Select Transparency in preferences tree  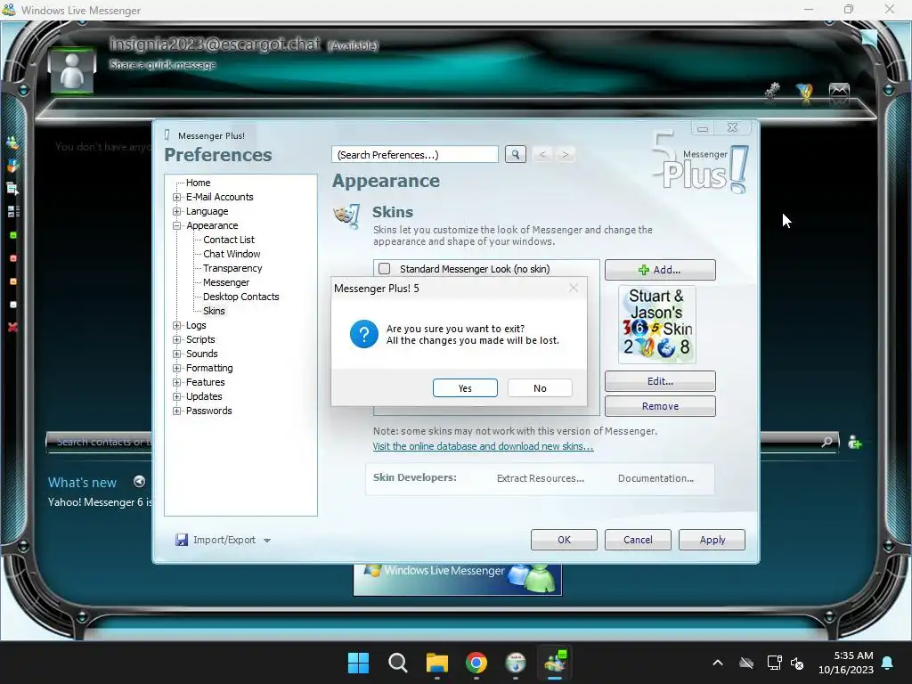click(x=232, y=268)
